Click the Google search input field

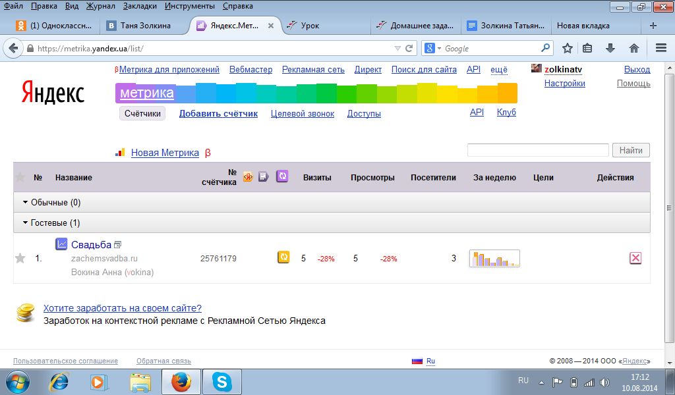(491, 49)
